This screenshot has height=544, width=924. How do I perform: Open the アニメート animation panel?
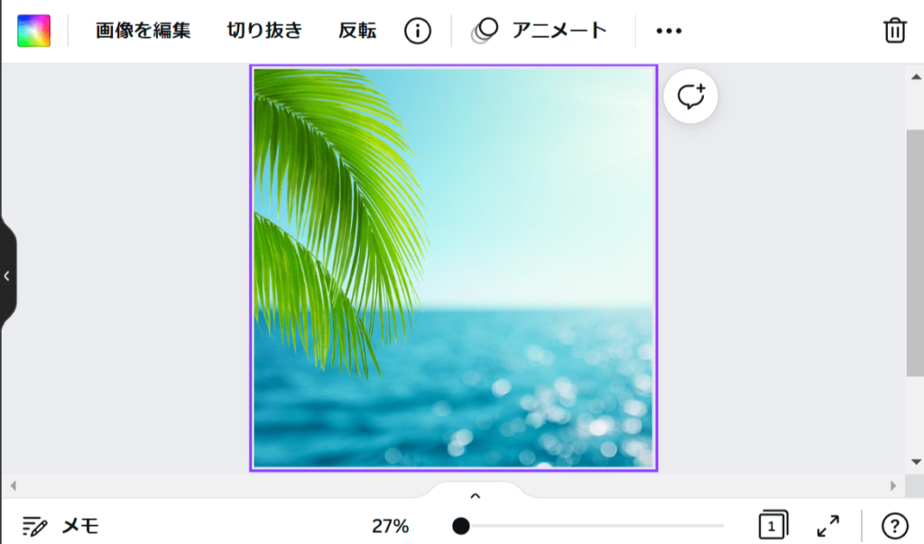point(539,31)
